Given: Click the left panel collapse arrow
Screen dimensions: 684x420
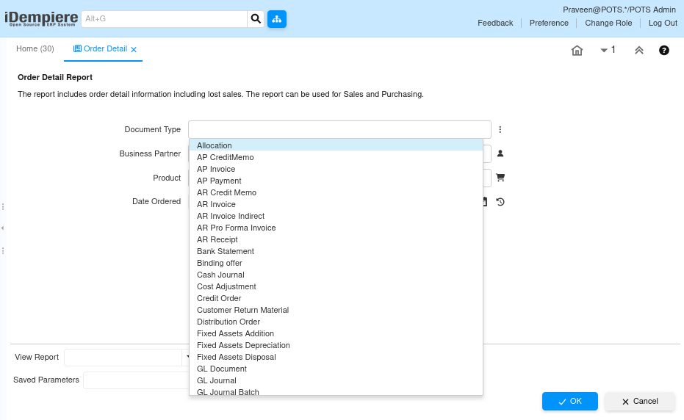Looking at the screenshot, I should [x=3, y=228].
